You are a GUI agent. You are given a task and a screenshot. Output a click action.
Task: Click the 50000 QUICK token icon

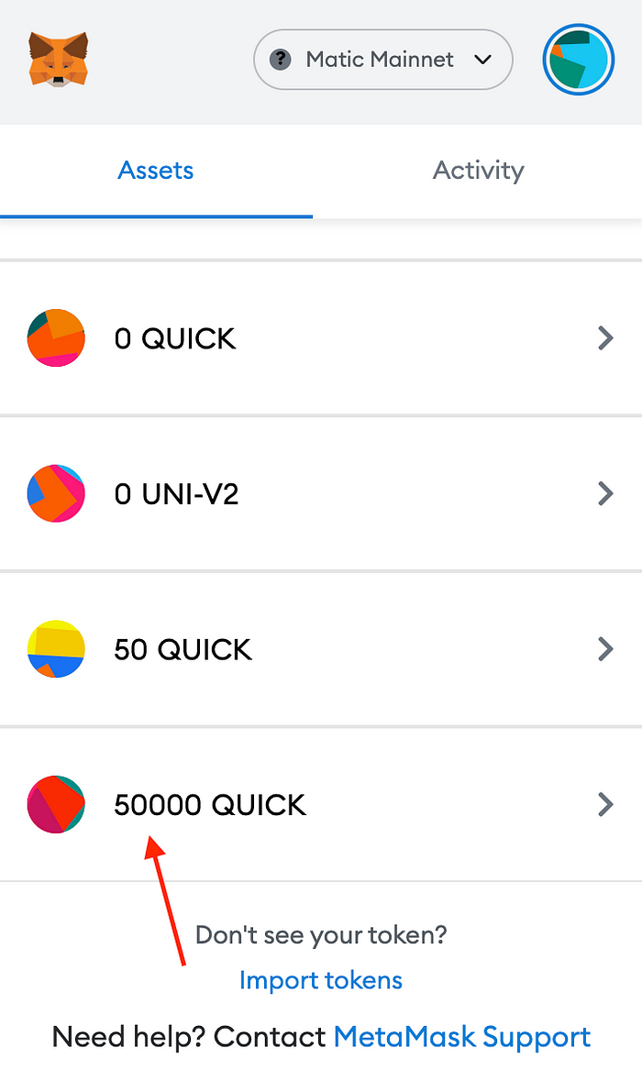[56, 805]
